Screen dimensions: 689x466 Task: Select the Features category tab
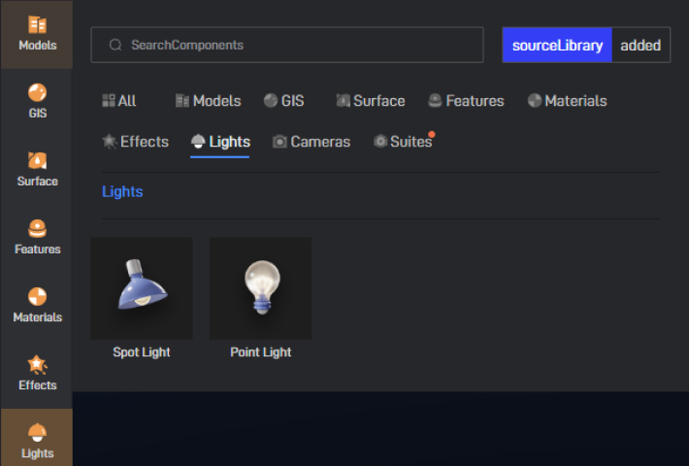tap(466, 101)
